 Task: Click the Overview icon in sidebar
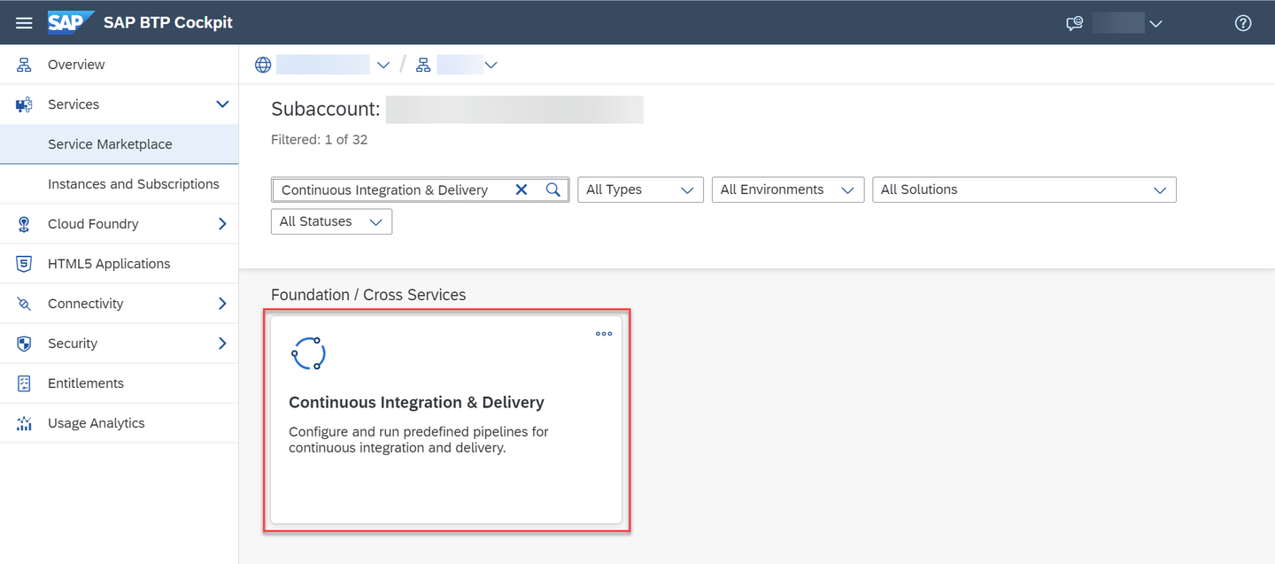(x=24, y=65)
